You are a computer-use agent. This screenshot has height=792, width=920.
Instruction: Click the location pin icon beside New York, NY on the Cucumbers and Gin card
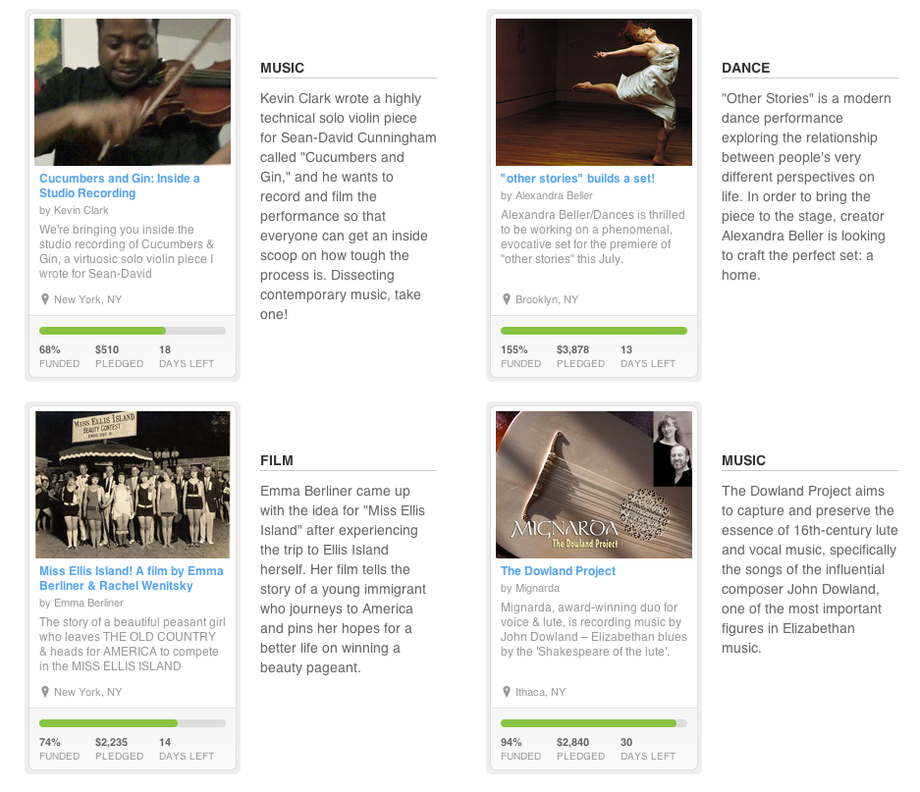coord(45,299)
